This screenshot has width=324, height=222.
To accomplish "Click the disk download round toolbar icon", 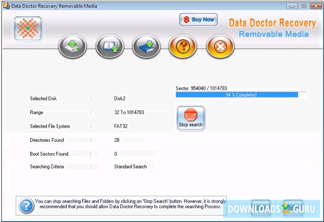I will click(72, 47).
